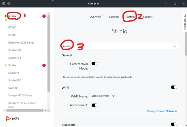Click the sidebar scroll down arrow

49,107
